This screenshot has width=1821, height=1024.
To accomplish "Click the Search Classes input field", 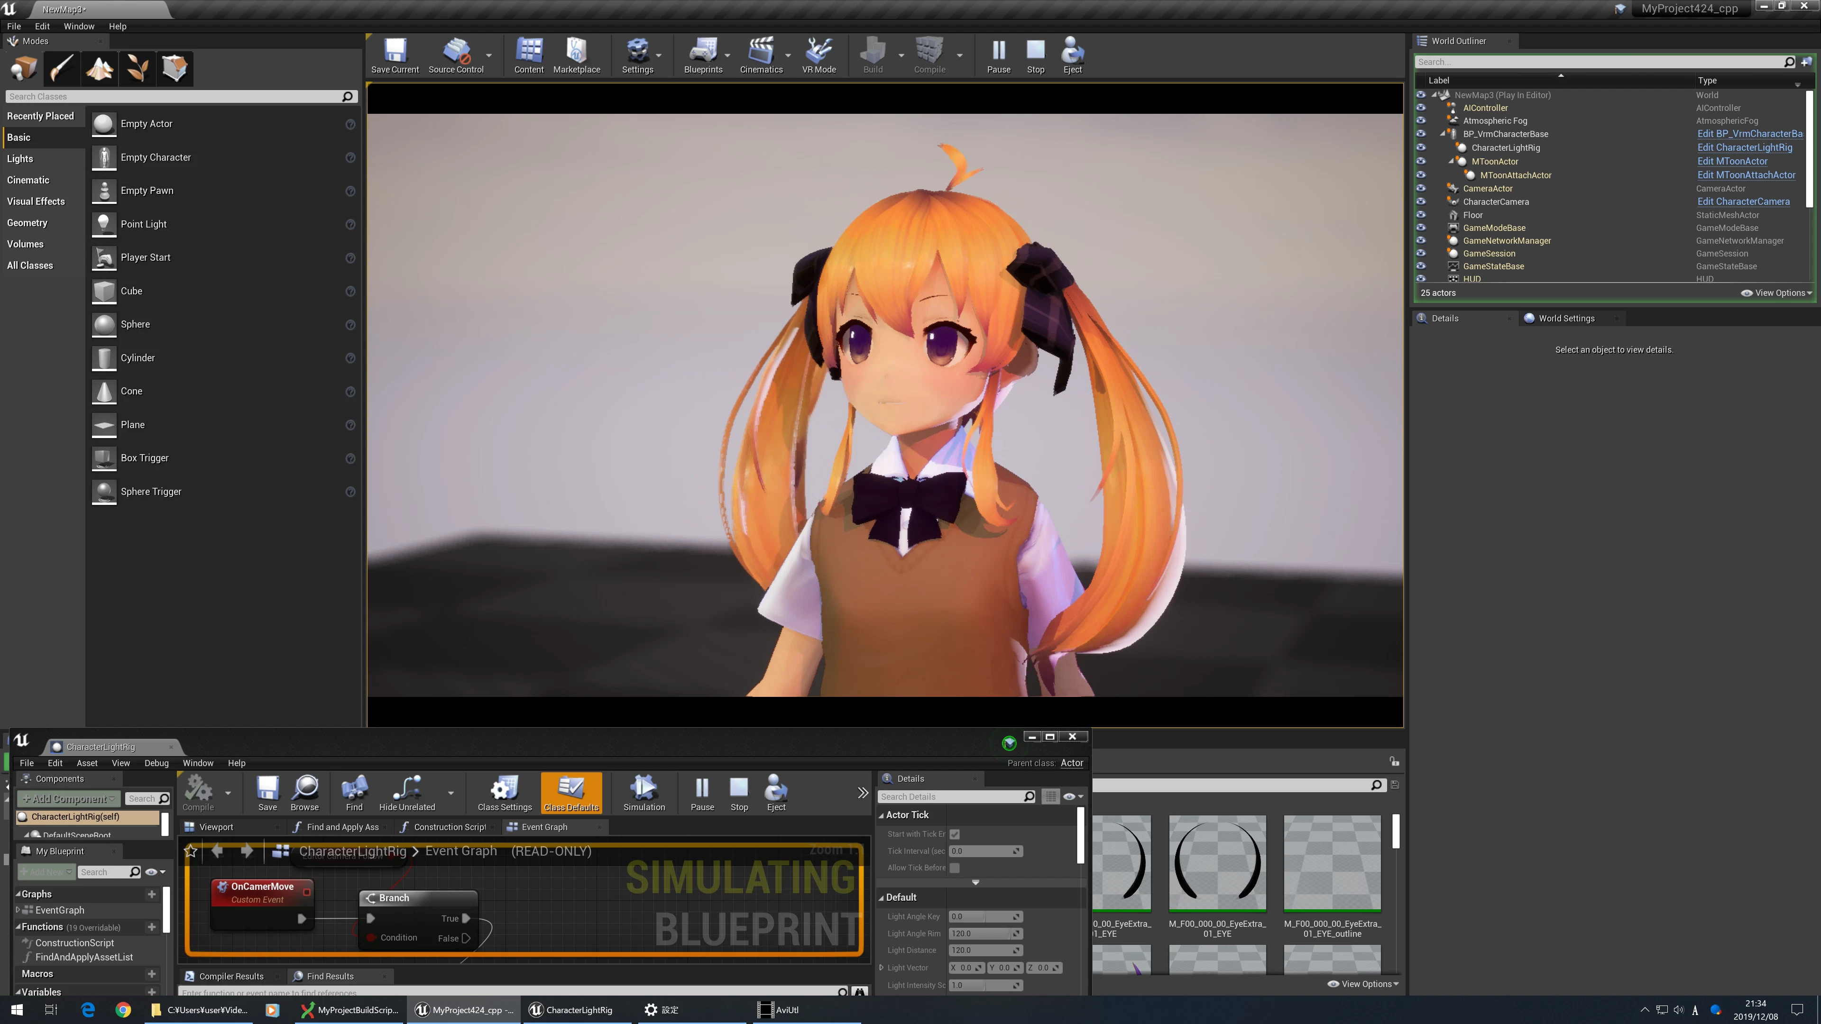I will tap(181, 96).
